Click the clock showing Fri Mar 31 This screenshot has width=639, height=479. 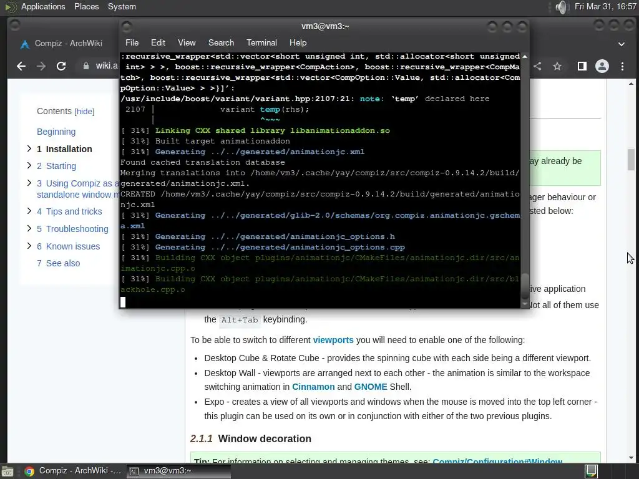click(x=605, y=7)
